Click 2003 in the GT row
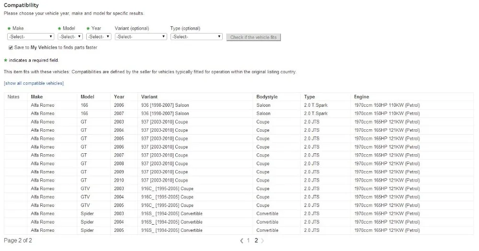Viewport: 479px width, 251px height. click(x=119, y=122)
